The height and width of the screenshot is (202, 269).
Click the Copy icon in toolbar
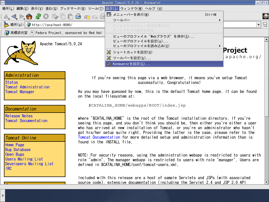coord(63,17)
